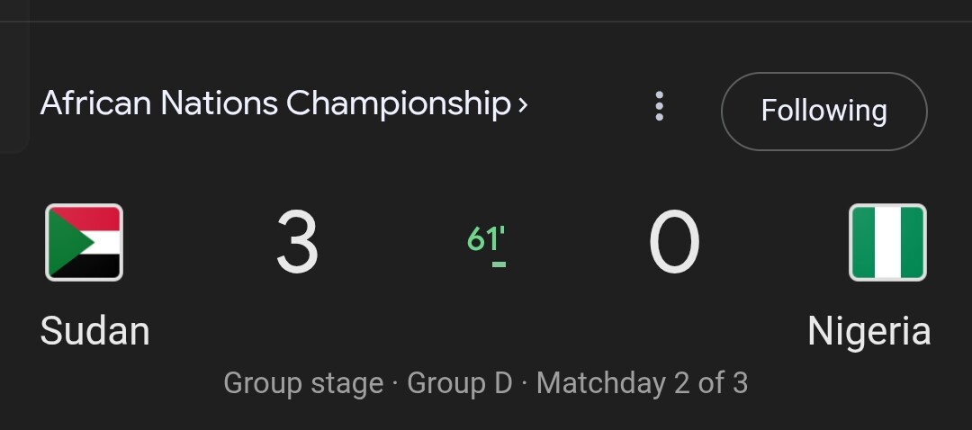Click the green live indicator dash
Image resolution: width=972 pixels, height=430 pixels.
[499, 264]
